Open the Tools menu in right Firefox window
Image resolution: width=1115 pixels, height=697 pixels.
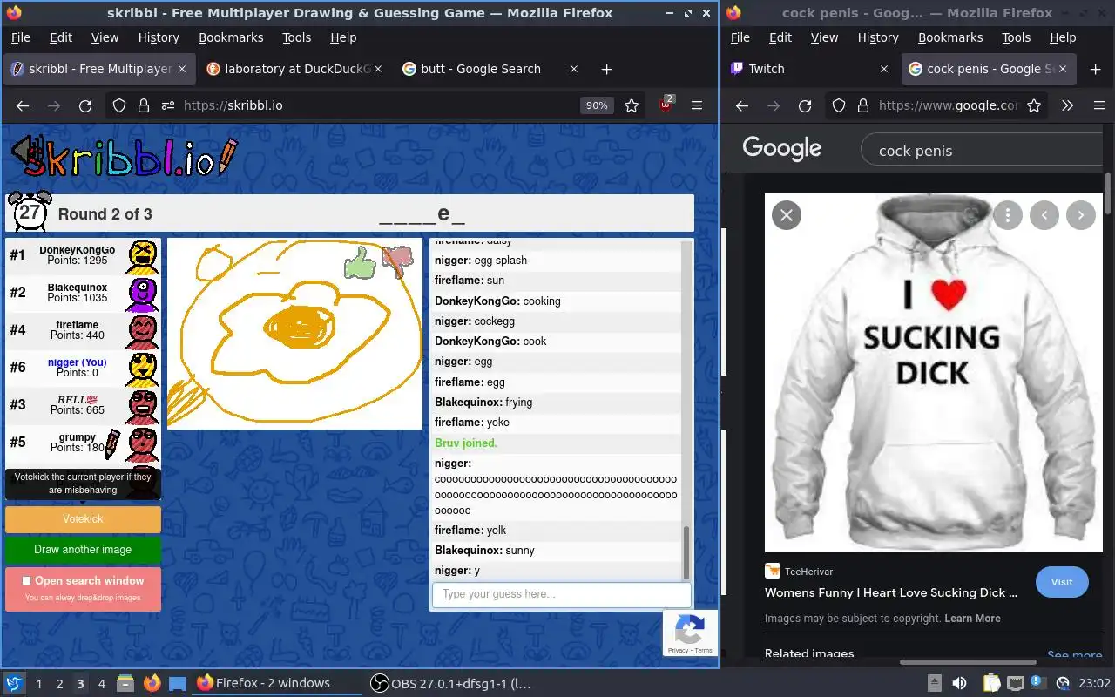tap(1017, 37)
